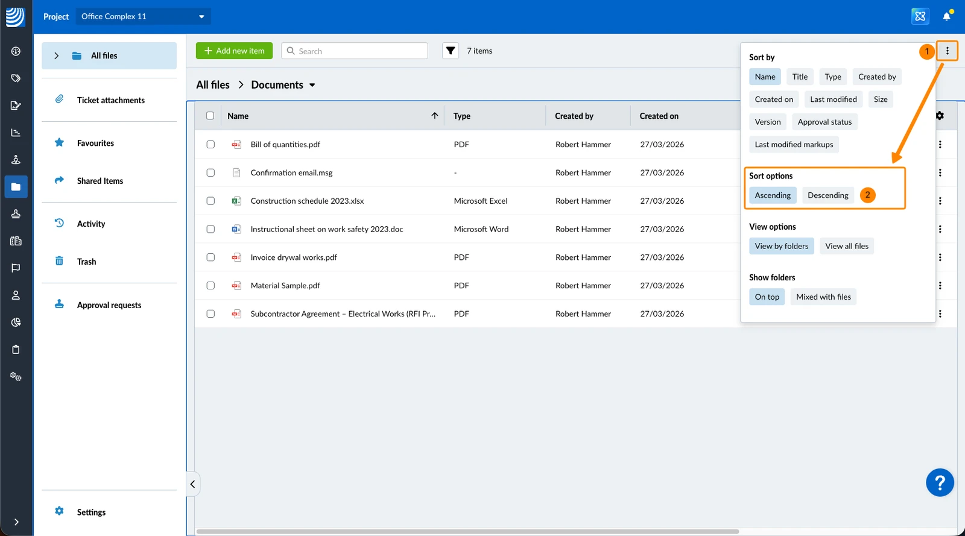Click the app logo at top left

(16, 16)
